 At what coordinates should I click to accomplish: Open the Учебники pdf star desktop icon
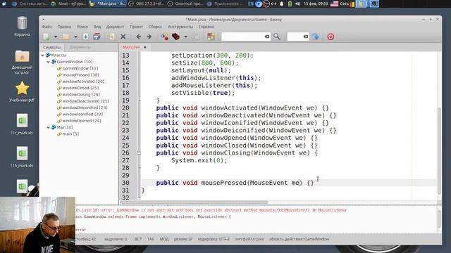22,92
